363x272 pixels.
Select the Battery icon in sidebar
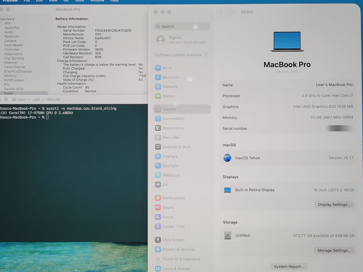[158, 96]
